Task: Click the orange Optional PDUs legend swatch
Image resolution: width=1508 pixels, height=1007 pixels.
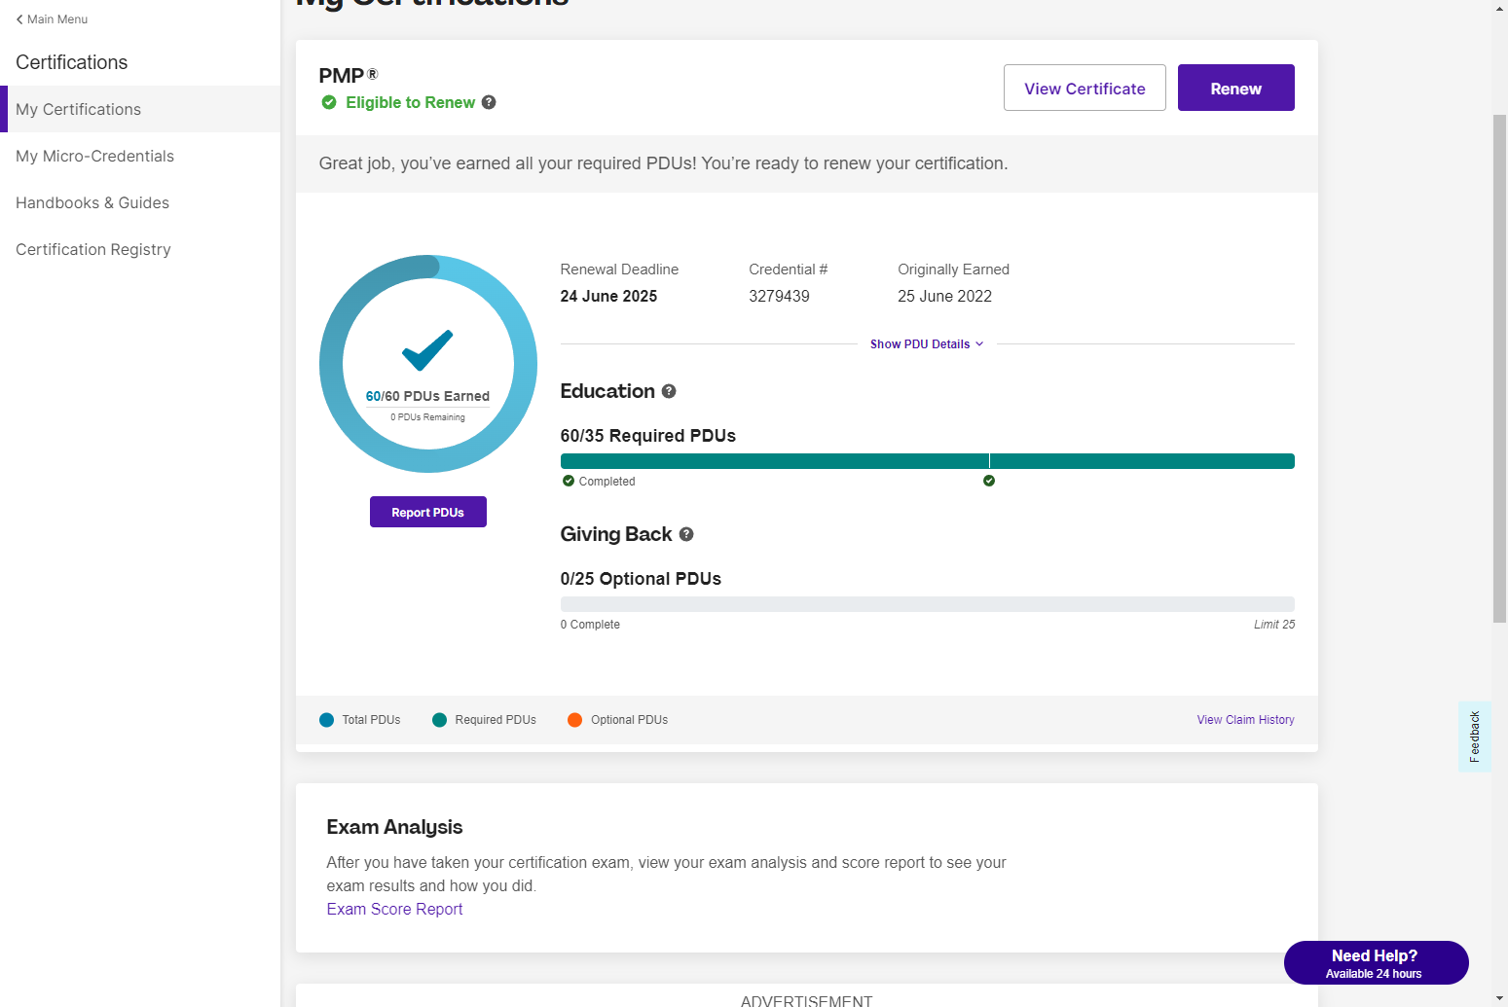Action: pos(574,720)
